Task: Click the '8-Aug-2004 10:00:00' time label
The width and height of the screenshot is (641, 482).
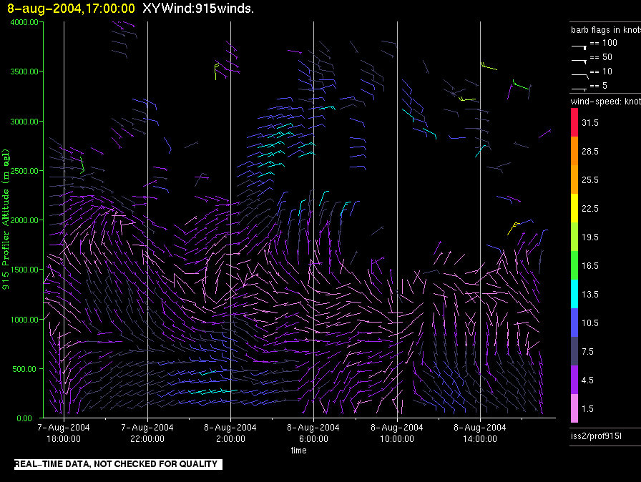Action: (397, 433)
